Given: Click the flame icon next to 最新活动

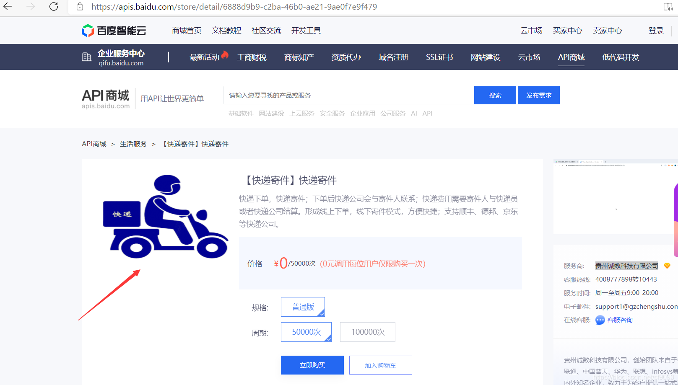Looking at the screenshot, I should click(225, 54).
